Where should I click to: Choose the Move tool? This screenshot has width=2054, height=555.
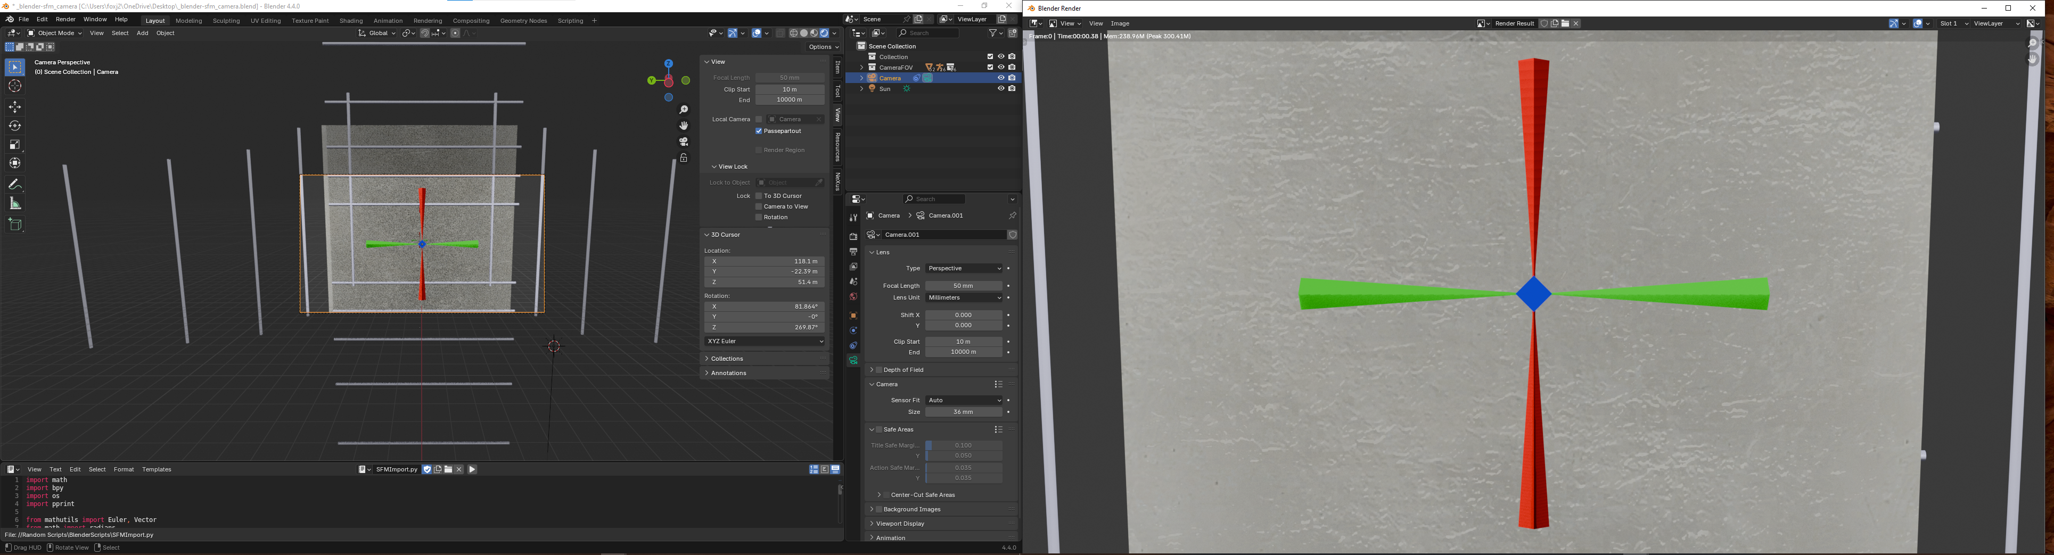click(15, 107)
